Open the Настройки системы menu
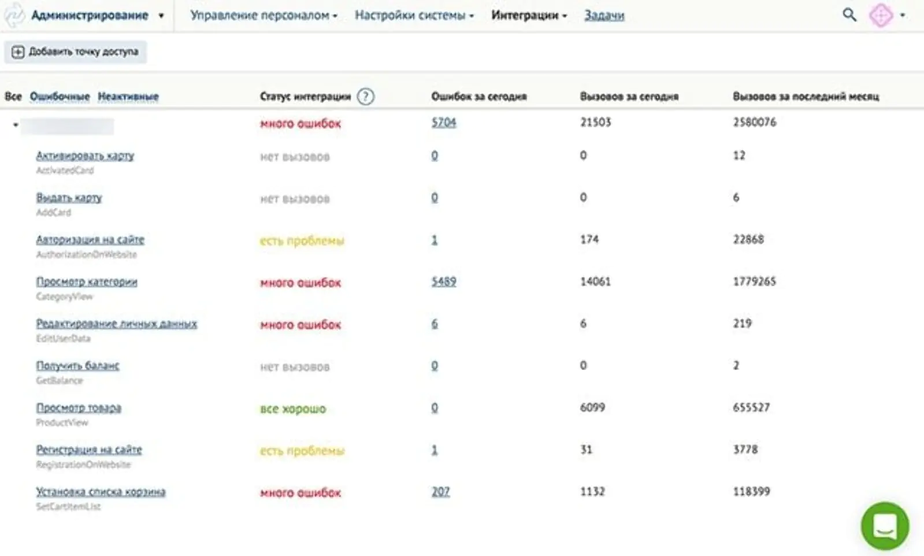 414,16
